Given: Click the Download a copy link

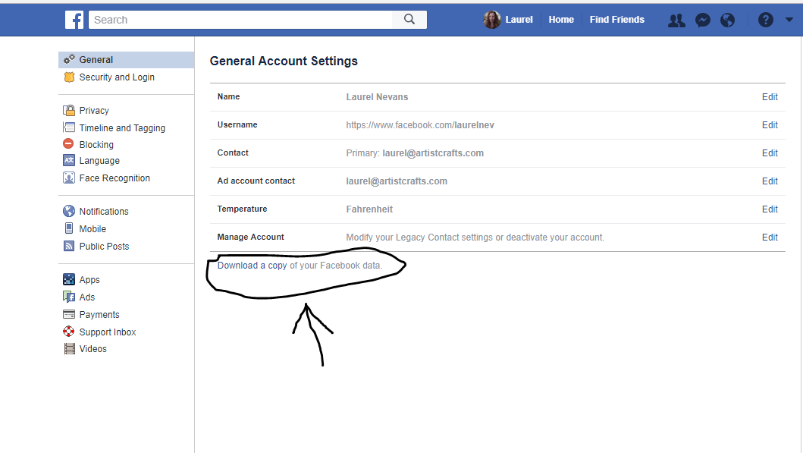Looking at the screenshot, I should click(x=252, y=266).
